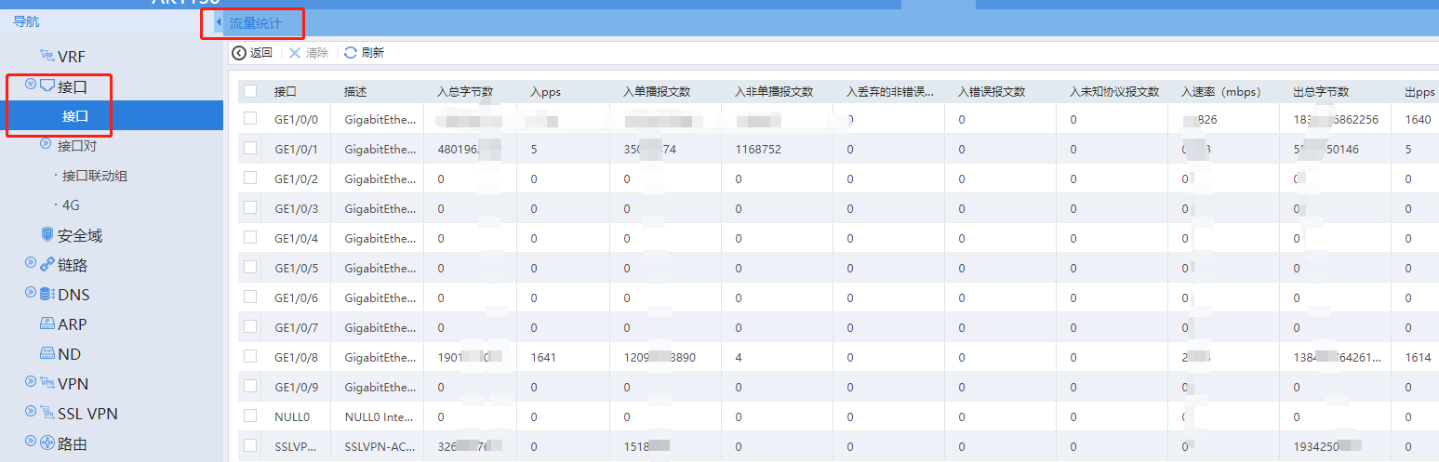Viewport: 1439px width, 462px height.
Task: Click the ARP icon in navigation
Action: coord(47,324)
